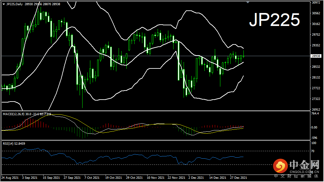Click the price scale value 28132
This screenshot has width=324, height=182.
point(316,78)
